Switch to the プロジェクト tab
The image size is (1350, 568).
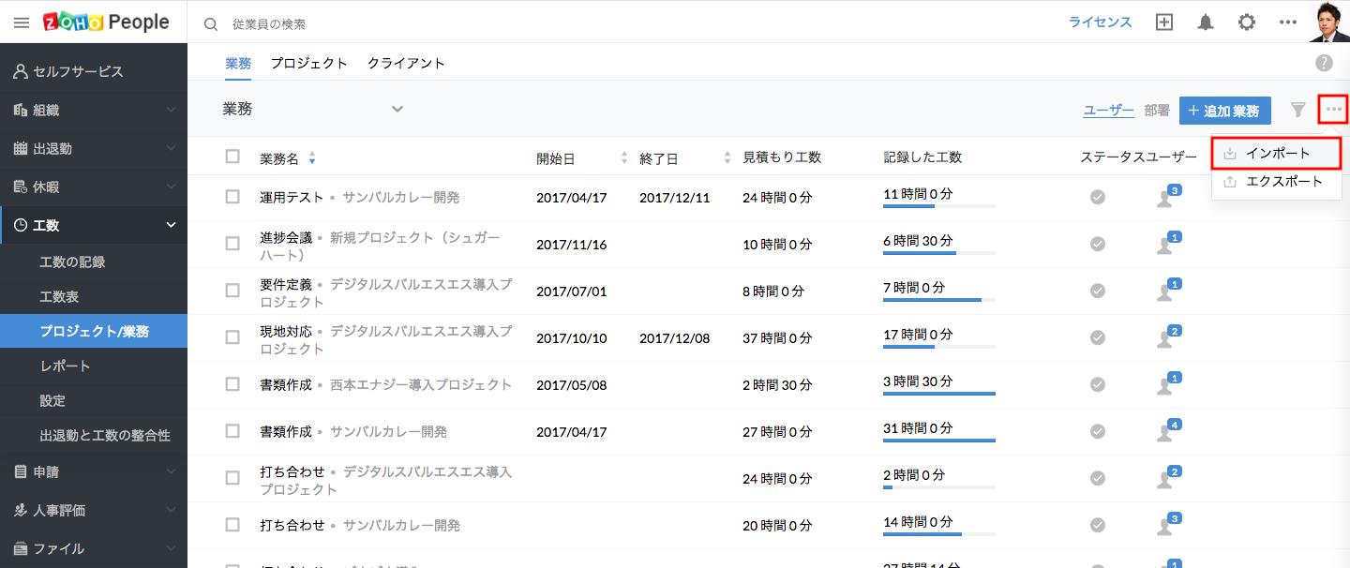[x=309, y=63]
